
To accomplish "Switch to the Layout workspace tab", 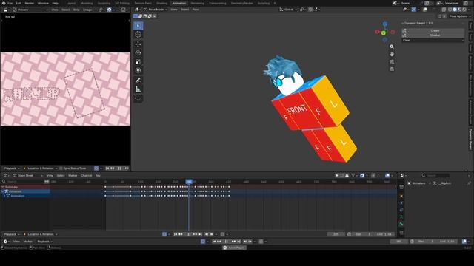I will (71, 3).
